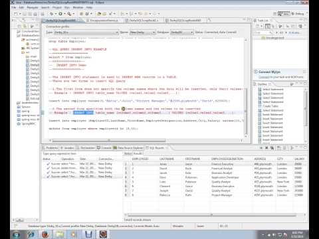This screenshot has height=239, width=319.
Task: Select the Project Manager cell
Action: pyautogui.click(x=222, y=195)
